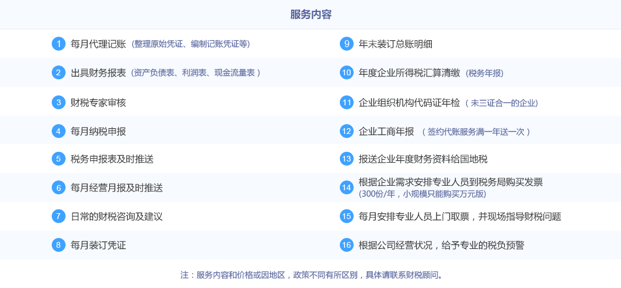The height and width of the screenshot is (288, 621).
Task: Select 财税专家审核 item
Action: point(98,102)
